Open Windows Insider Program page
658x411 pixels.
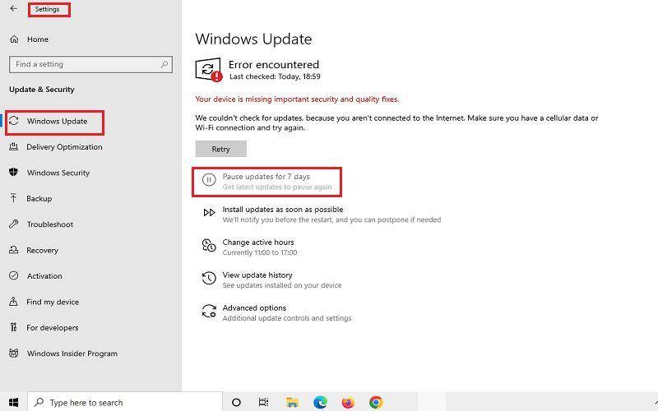coord(72,353)
